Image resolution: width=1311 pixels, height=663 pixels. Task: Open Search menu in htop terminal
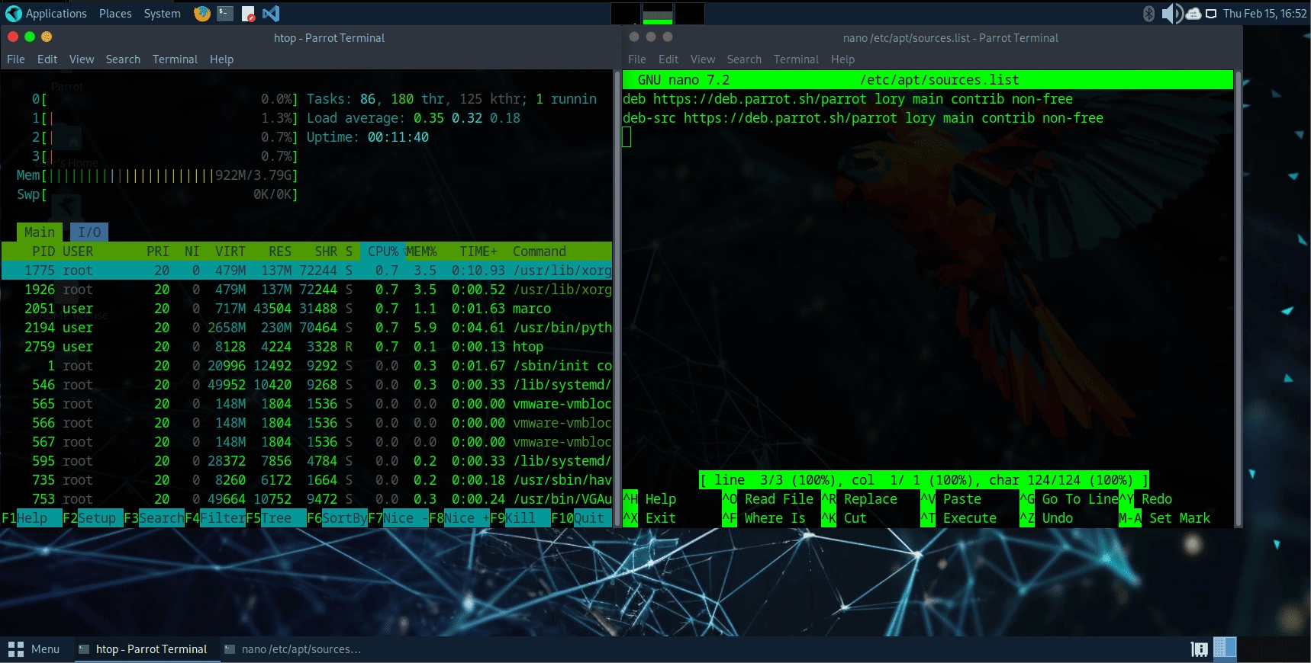coord(123,59)
